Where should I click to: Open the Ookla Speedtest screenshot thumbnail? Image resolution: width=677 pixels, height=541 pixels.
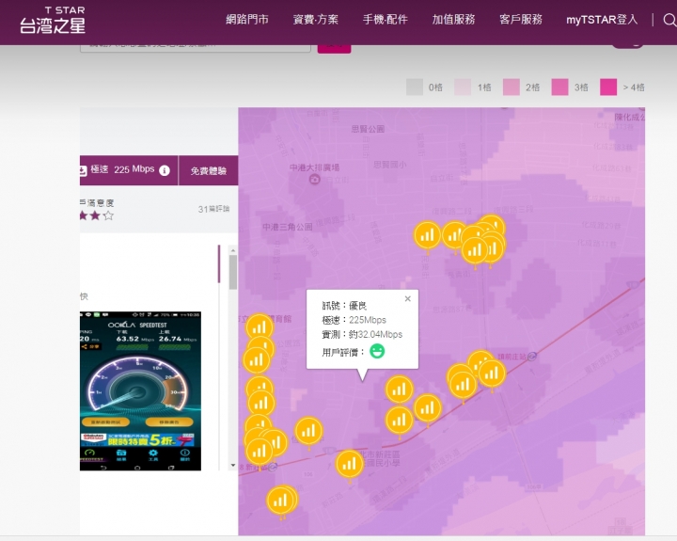pos(140,391)
